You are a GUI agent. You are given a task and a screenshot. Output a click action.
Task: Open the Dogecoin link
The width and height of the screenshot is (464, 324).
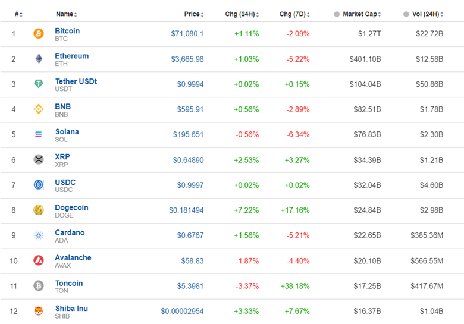click(71, 207)
